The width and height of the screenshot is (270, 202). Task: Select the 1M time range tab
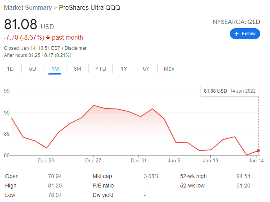[55, 69]
